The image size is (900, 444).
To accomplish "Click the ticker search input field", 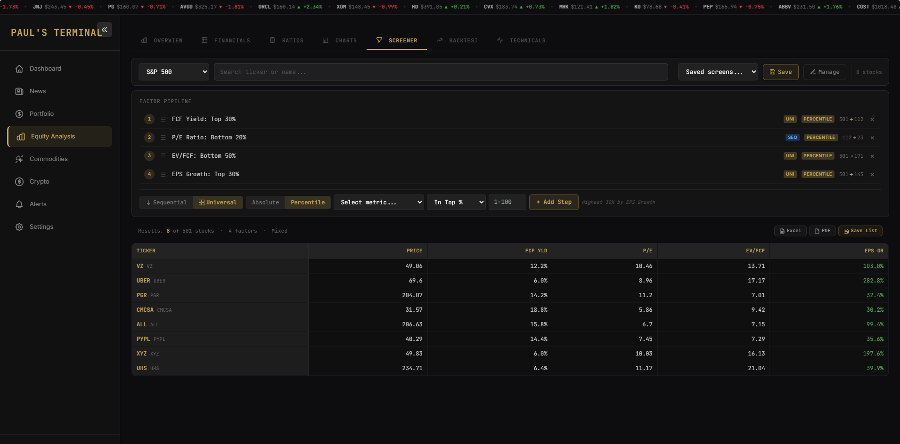I will point(440,72).
